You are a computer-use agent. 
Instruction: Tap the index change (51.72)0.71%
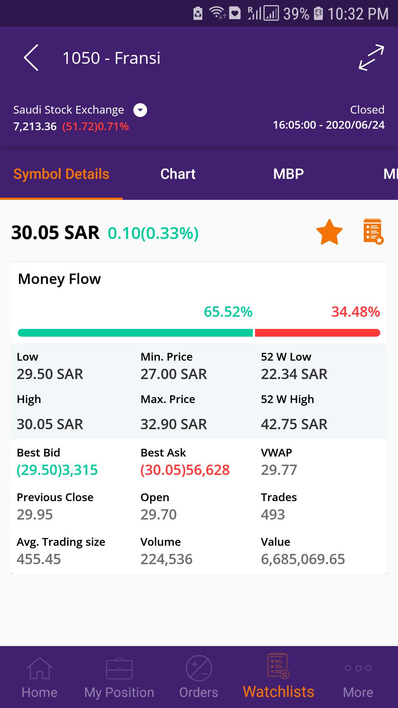coord(95,126)
